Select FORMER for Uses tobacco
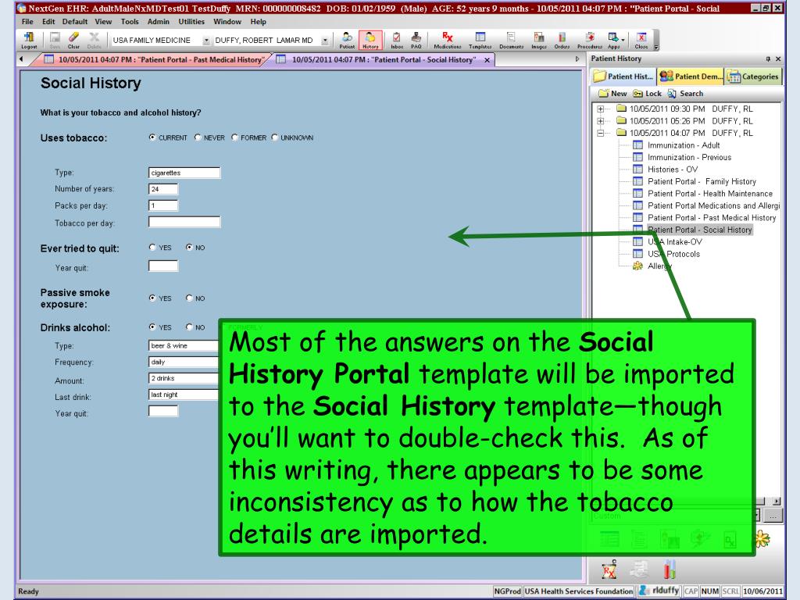 tap(234, 137)
